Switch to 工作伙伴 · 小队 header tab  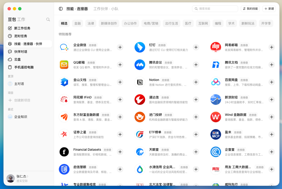tap(106, 9)
